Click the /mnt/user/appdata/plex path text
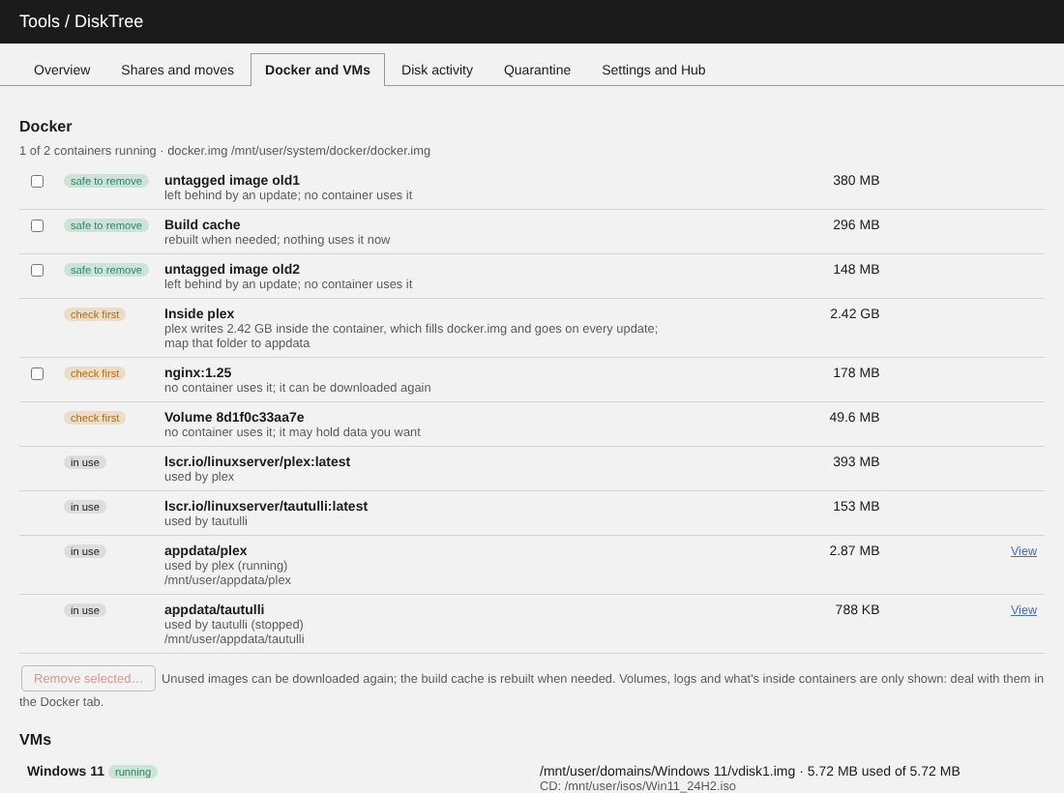The image size is (1064, 793). coord(227,580)
